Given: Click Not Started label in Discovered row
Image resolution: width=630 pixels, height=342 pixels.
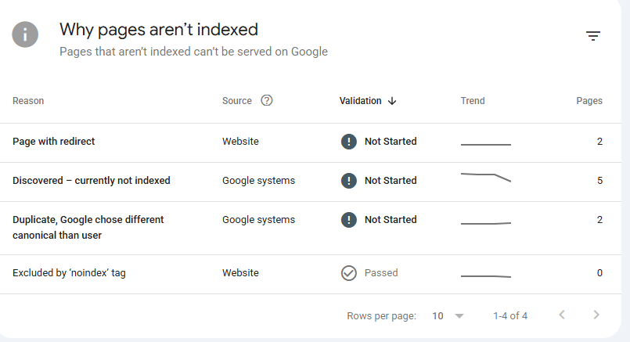Looking at the screenshot, I should tap(391, 181).
